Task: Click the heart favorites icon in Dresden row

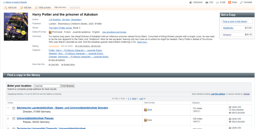Action: tap(230, 113)
